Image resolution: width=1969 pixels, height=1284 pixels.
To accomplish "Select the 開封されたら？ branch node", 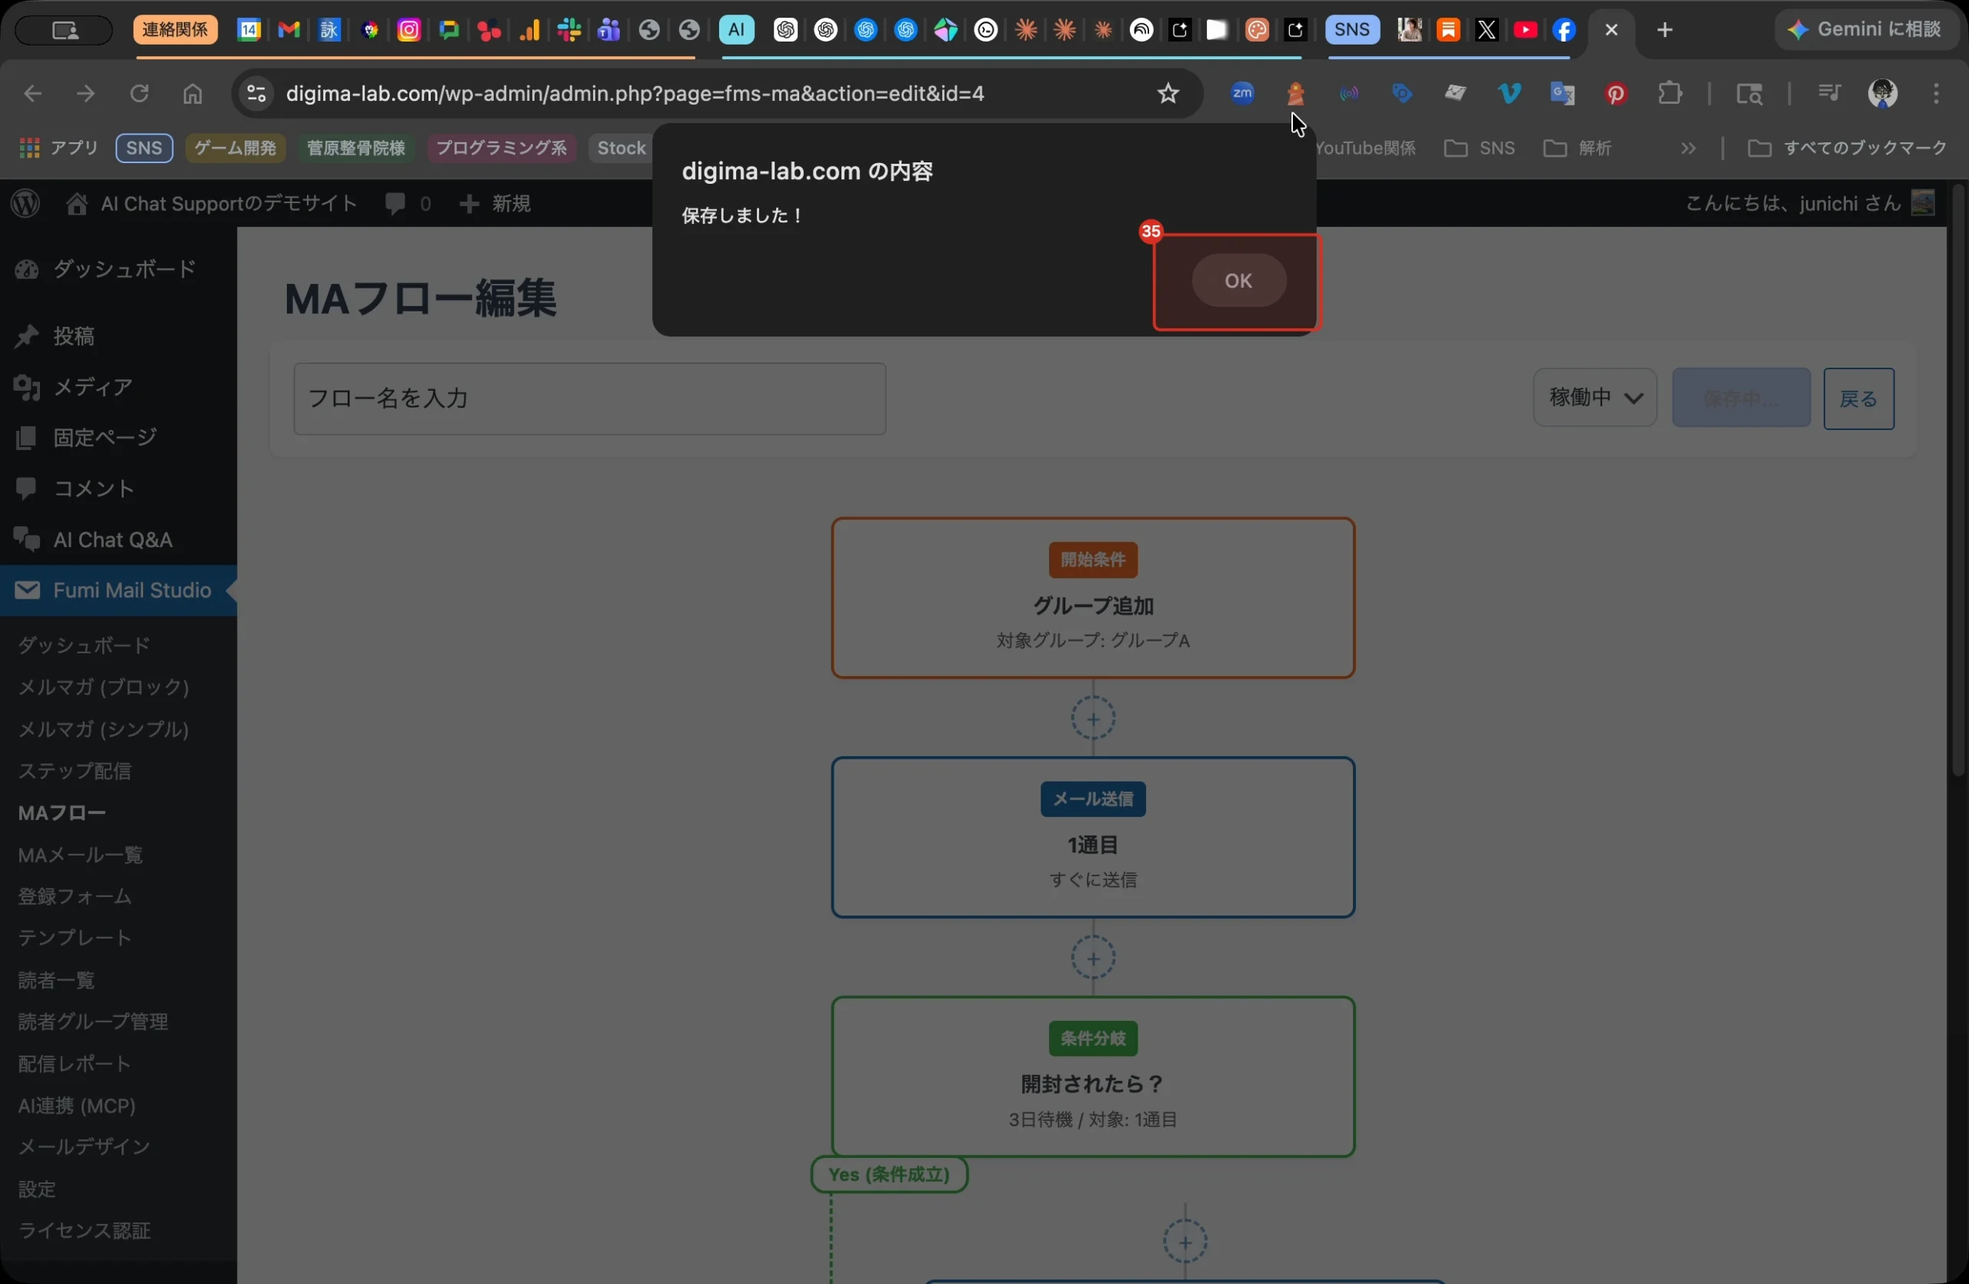I will pyautogui.click(x=1092, y=1076).
